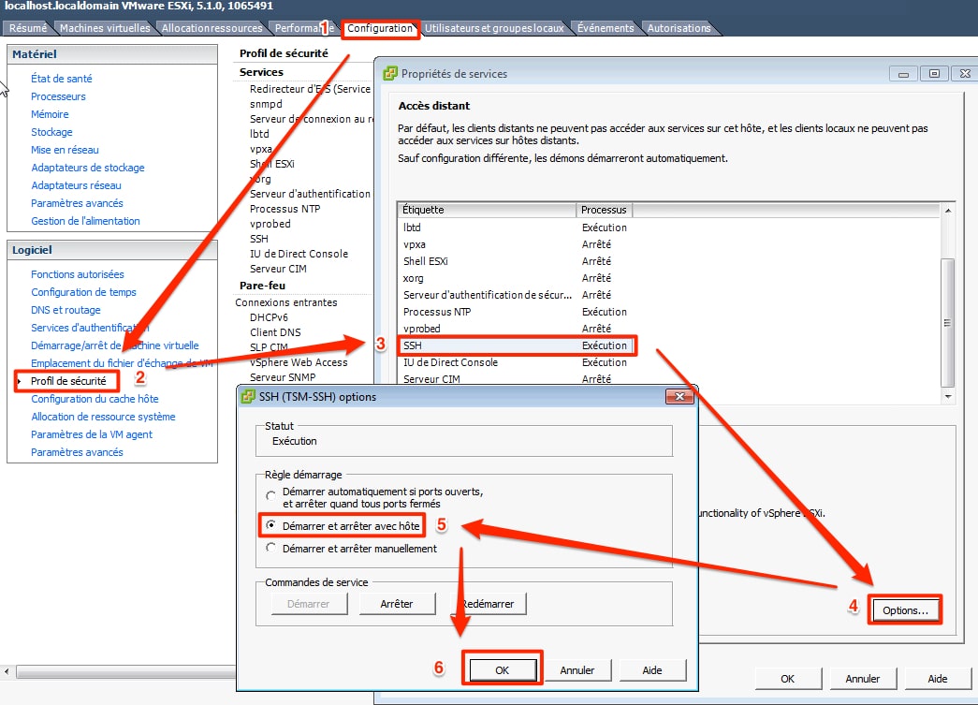Open Aide in the SSH options dialog

click(x=651, y=670)
